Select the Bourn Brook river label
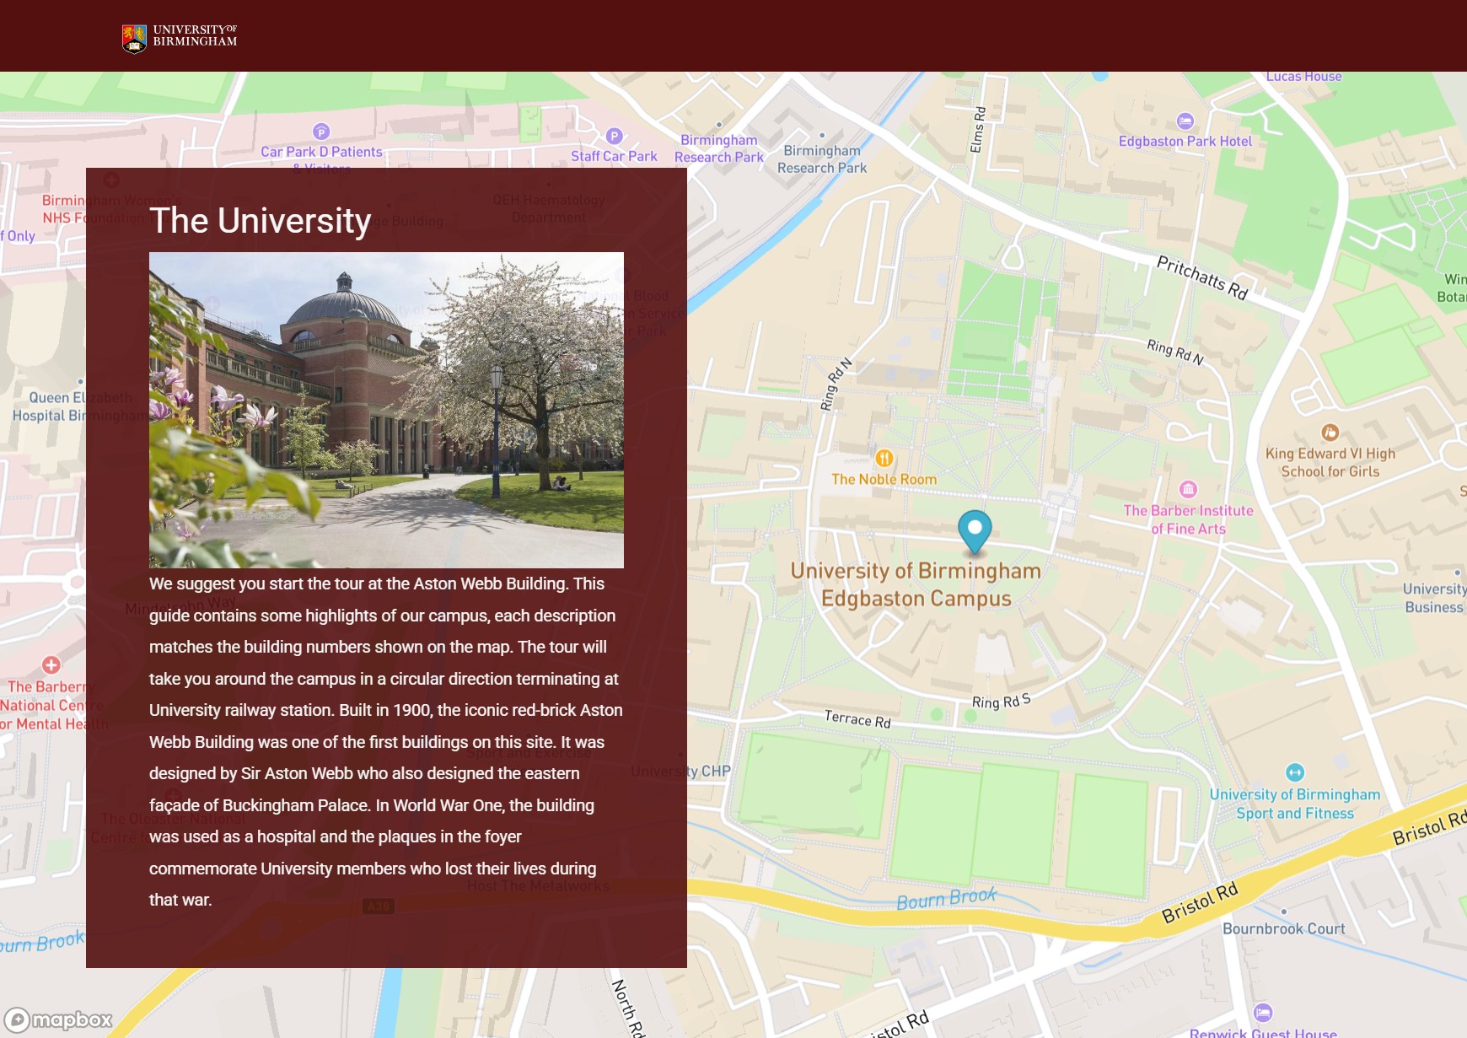The image size is (1467, 1038). click(x=946, y=899)
